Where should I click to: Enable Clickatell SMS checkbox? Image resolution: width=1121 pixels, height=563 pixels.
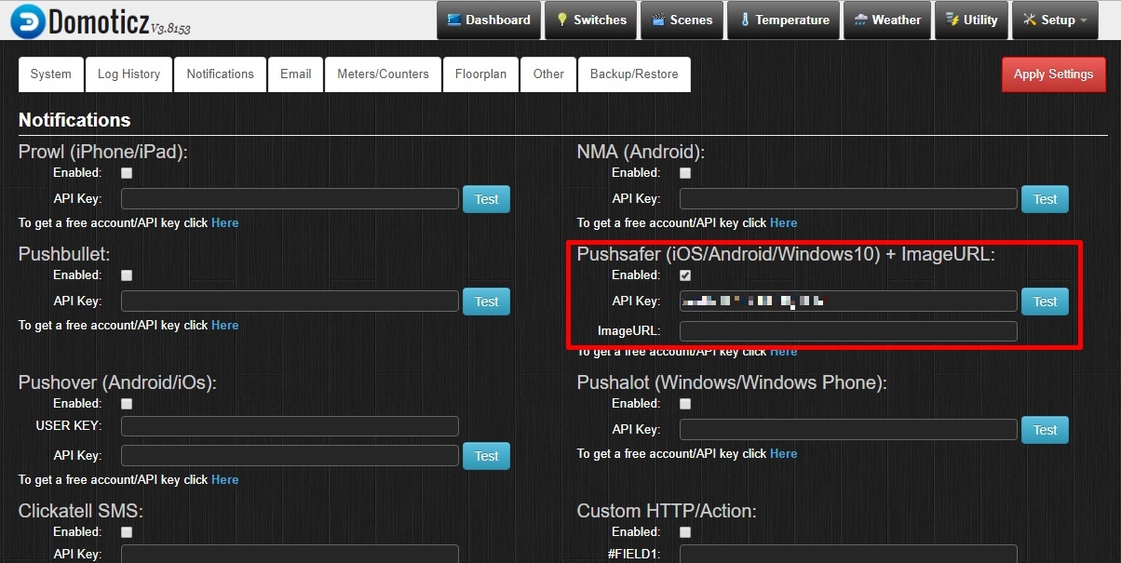(127, 532)
